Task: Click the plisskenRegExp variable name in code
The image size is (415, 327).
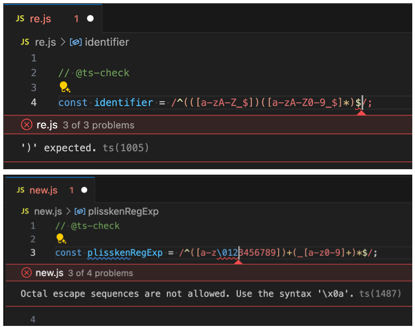Action: point(125,253)
